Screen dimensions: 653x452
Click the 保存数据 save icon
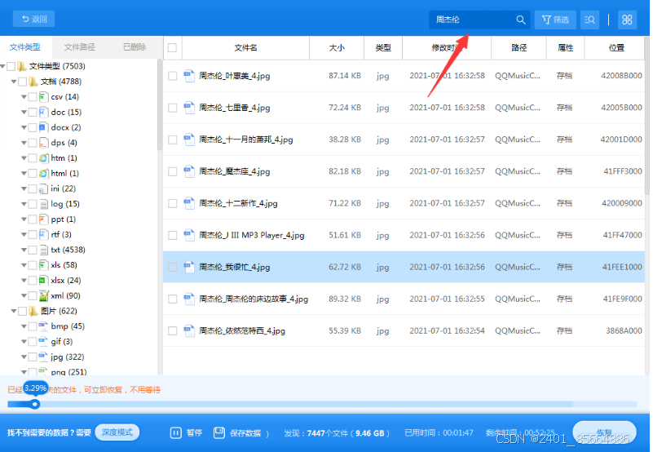point(219,432)
